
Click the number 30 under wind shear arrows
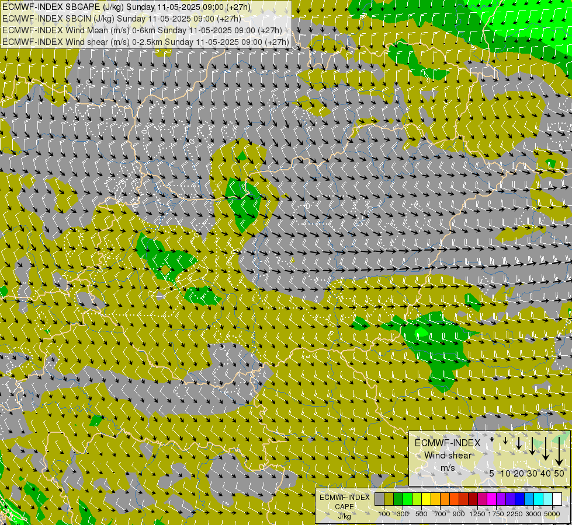[532, 473]
